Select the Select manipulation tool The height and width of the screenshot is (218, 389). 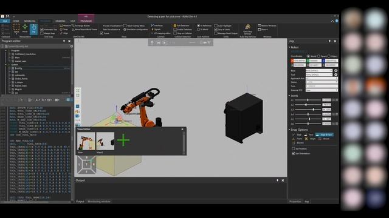pyautogui.click(x=16, y=28)
